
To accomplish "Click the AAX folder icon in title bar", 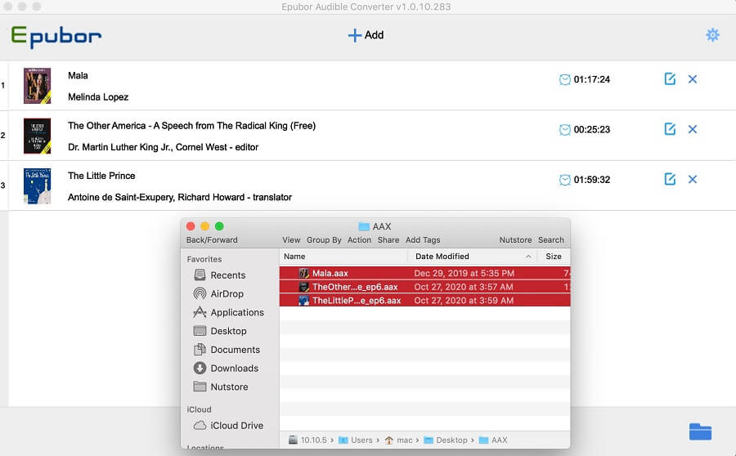I will click(x=364, y=226).
